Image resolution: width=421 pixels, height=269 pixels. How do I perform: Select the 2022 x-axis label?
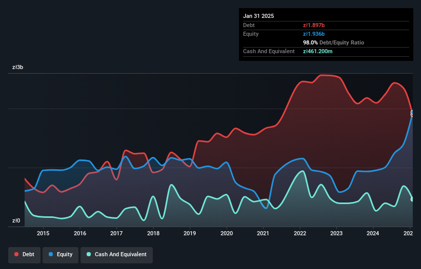300,233
